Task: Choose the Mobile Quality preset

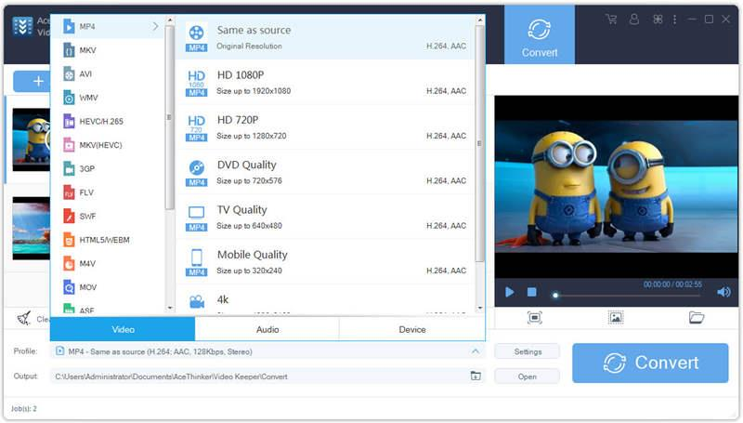Action: (x=325, y=262)
